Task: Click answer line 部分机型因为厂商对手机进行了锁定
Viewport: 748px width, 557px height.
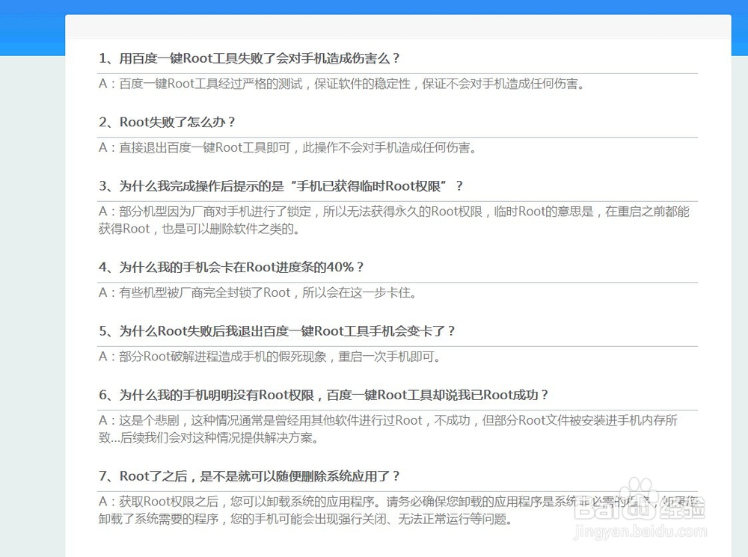Action: click(394, 212)
